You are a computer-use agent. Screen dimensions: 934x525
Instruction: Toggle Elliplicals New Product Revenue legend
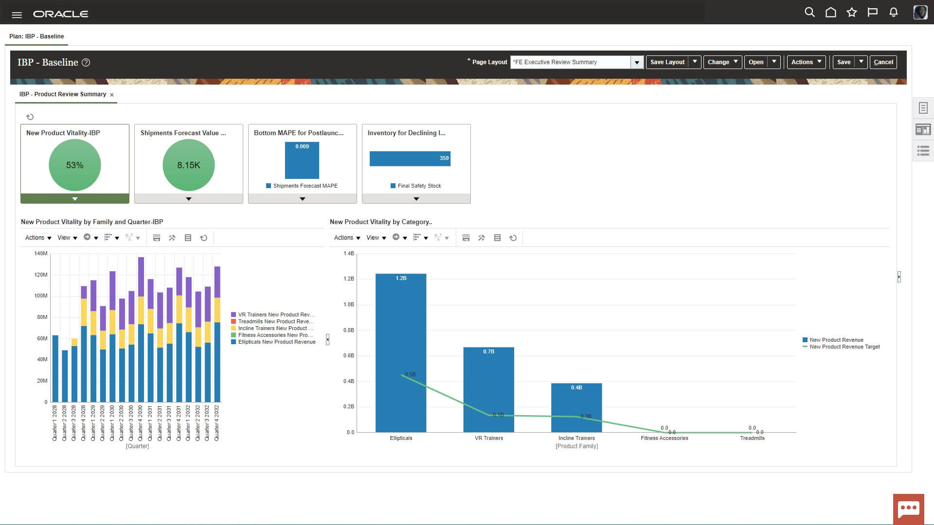[276, 342]
